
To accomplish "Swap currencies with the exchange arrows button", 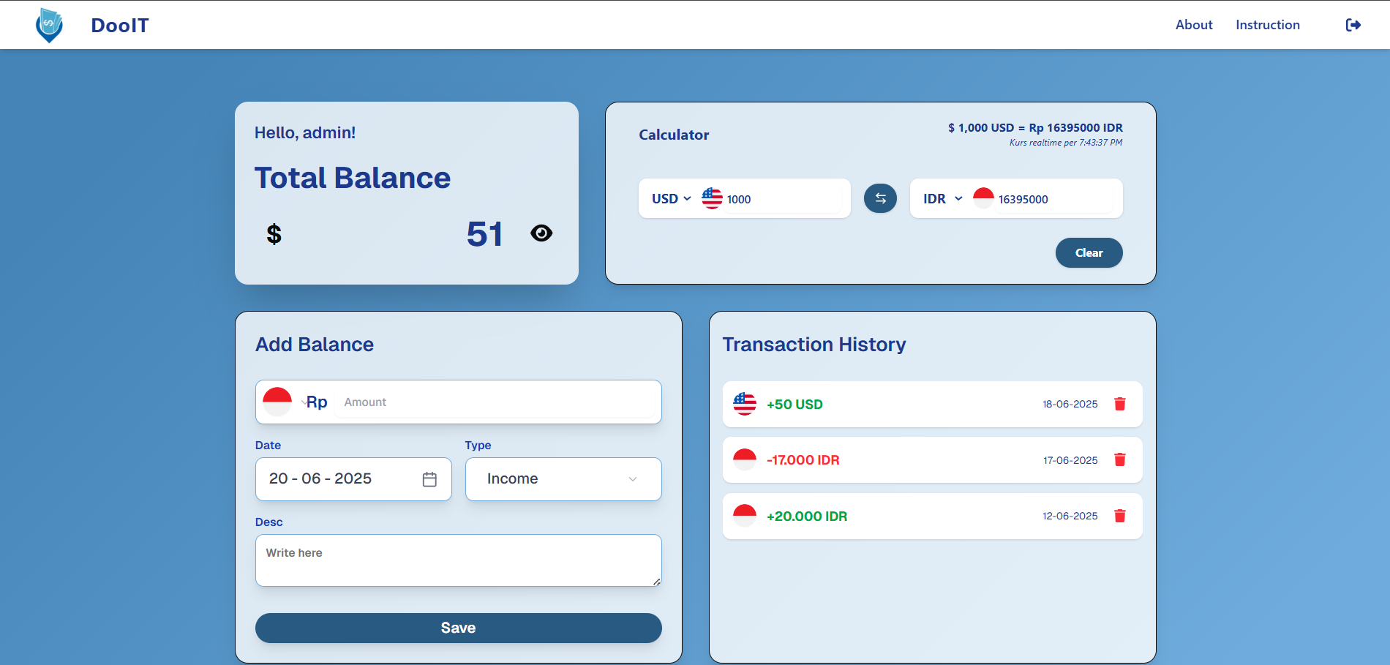I will [x=880, y=198].
